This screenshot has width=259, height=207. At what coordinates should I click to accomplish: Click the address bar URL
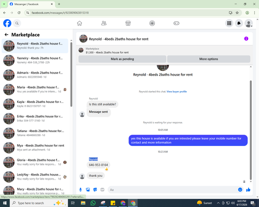pos(60,13)
